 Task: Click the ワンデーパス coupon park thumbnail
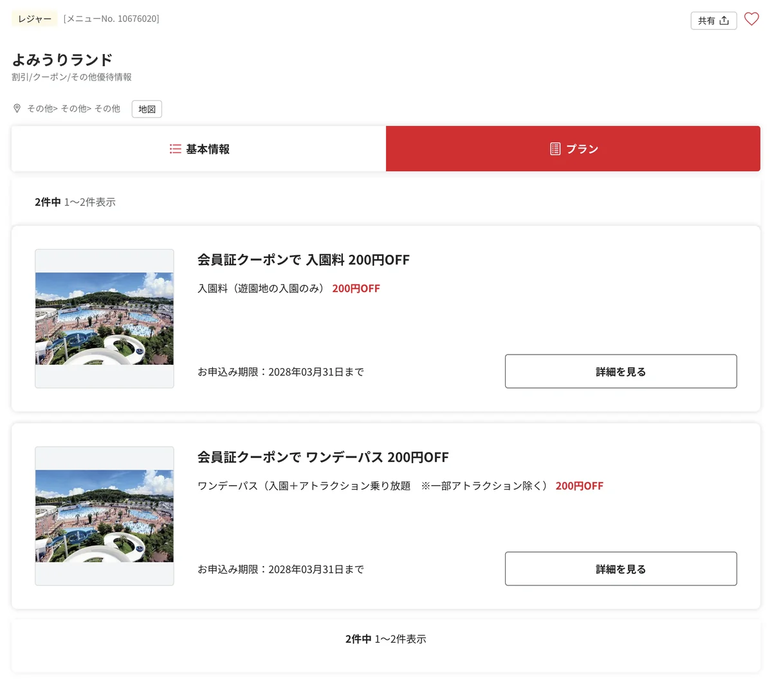click(x=104, y=516)
